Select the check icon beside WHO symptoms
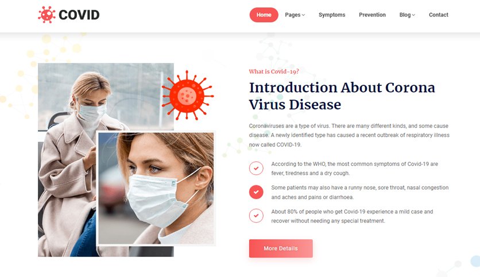 256,168
